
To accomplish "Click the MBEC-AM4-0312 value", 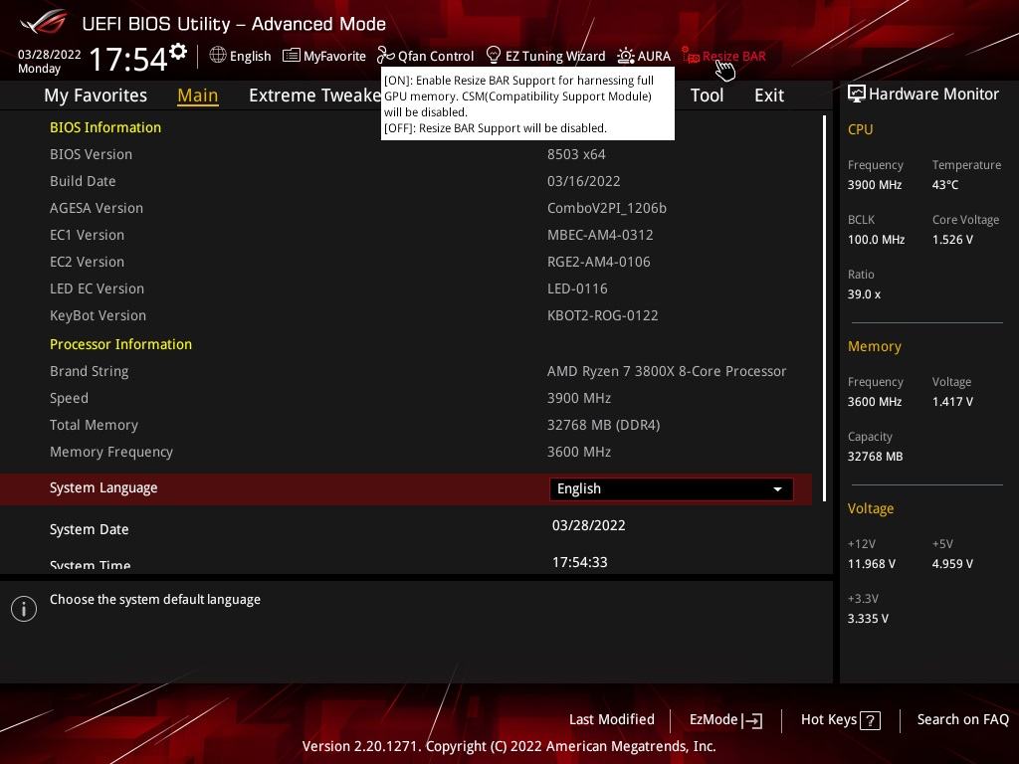I will coord(600,235).
